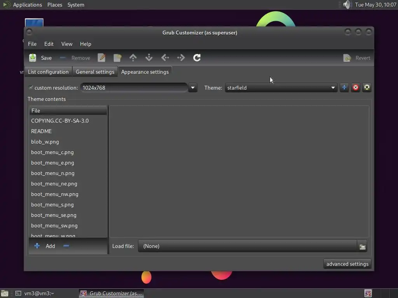The height and width of the screenshot is (298, 398).
Task: Select COPYING.CC-BY-SA-3.0 in the file list
Action: tap(68, 121)
